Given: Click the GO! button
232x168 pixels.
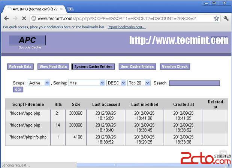Looking at the screenshot, I should 18,90.
